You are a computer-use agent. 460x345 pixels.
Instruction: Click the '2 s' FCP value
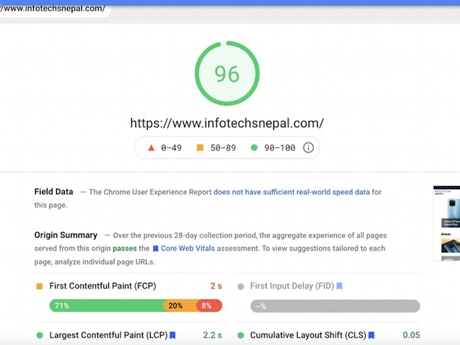[x=216, y=285]
